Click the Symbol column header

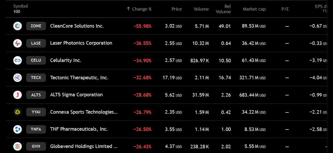click(21, 6)
